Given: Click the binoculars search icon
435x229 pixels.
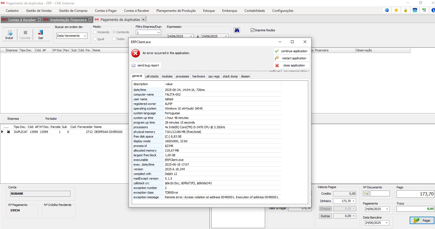Looking at the screenshot, I should (x=237, y=30).
